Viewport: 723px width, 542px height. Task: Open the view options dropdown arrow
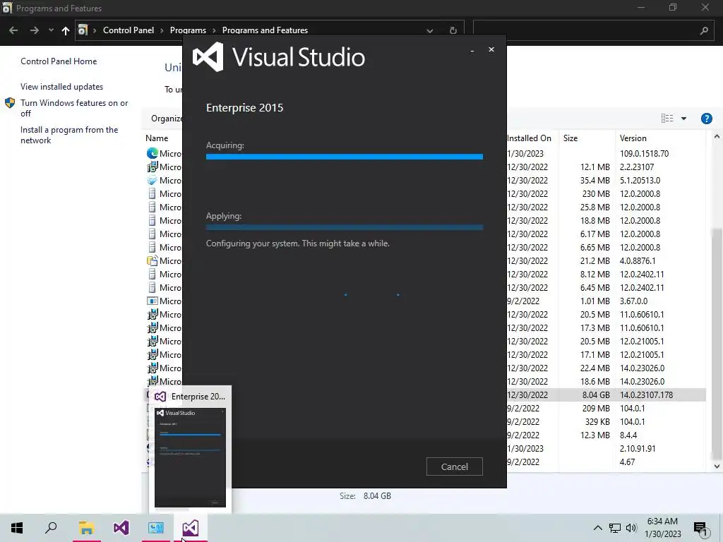(x=683, y=119)
